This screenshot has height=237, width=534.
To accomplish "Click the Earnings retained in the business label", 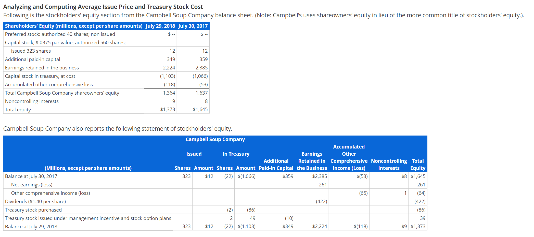I will (42, 68).
